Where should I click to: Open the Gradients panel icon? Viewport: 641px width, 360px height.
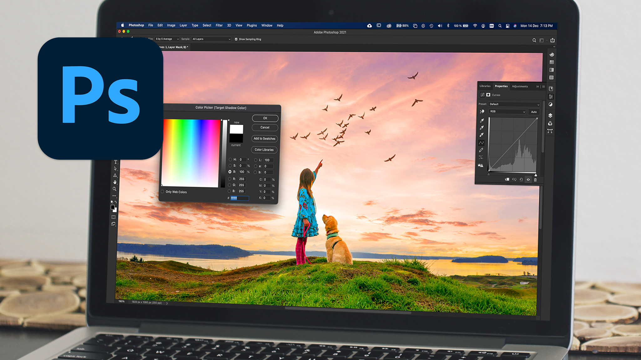pyautogui.click(x=551, y=70)
